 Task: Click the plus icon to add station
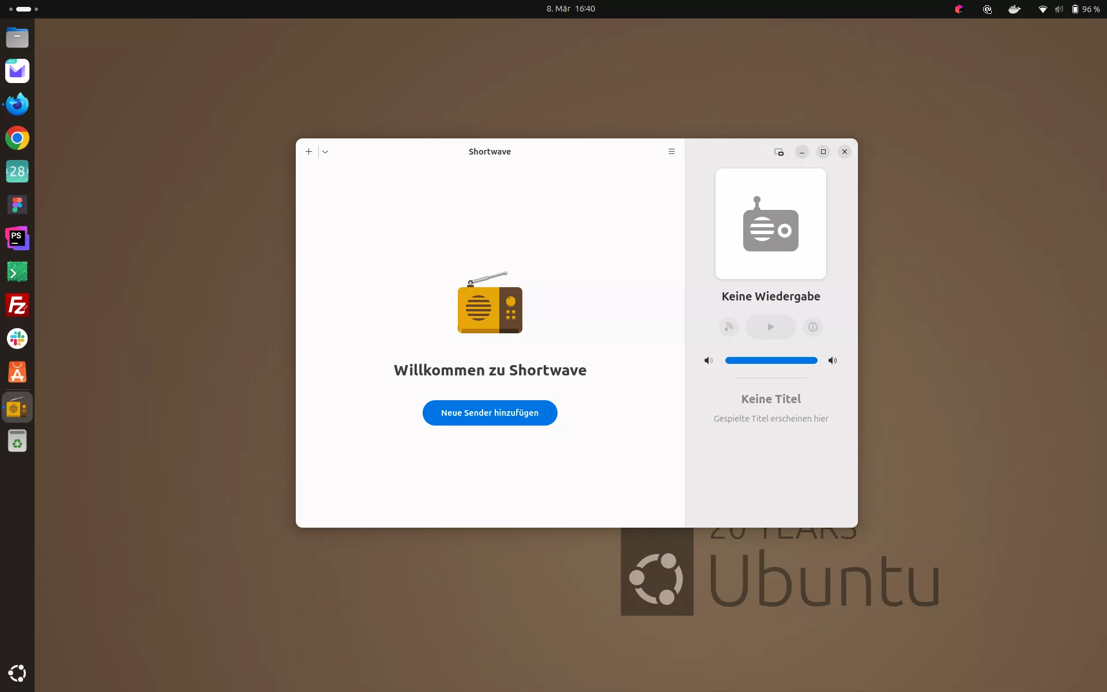308,152
